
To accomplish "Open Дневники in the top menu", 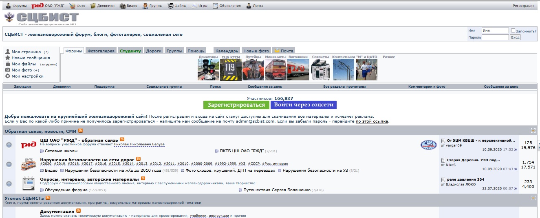I will click(x=102, y=6).
